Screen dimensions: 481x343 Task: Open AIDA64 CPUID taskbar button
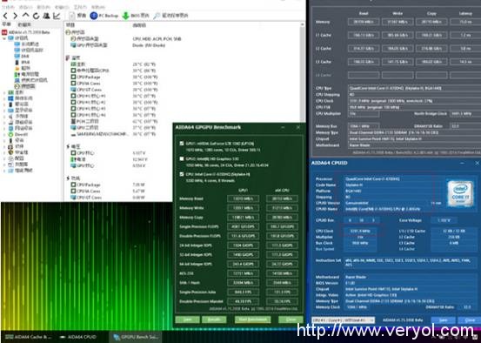[x=78, y=337]
